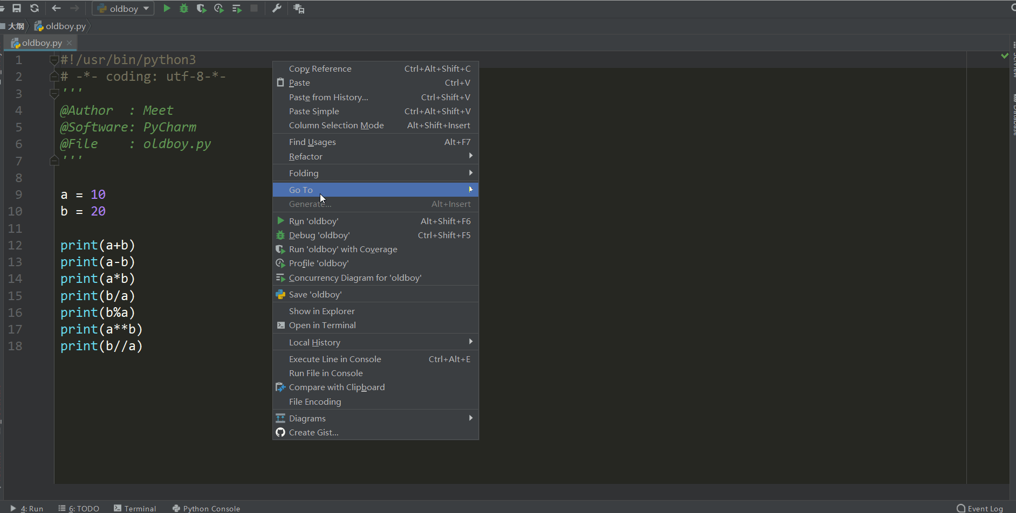
Task: Click the oldboy.py breadcrumb in navigation bar
Action: (x=60, y=26)
